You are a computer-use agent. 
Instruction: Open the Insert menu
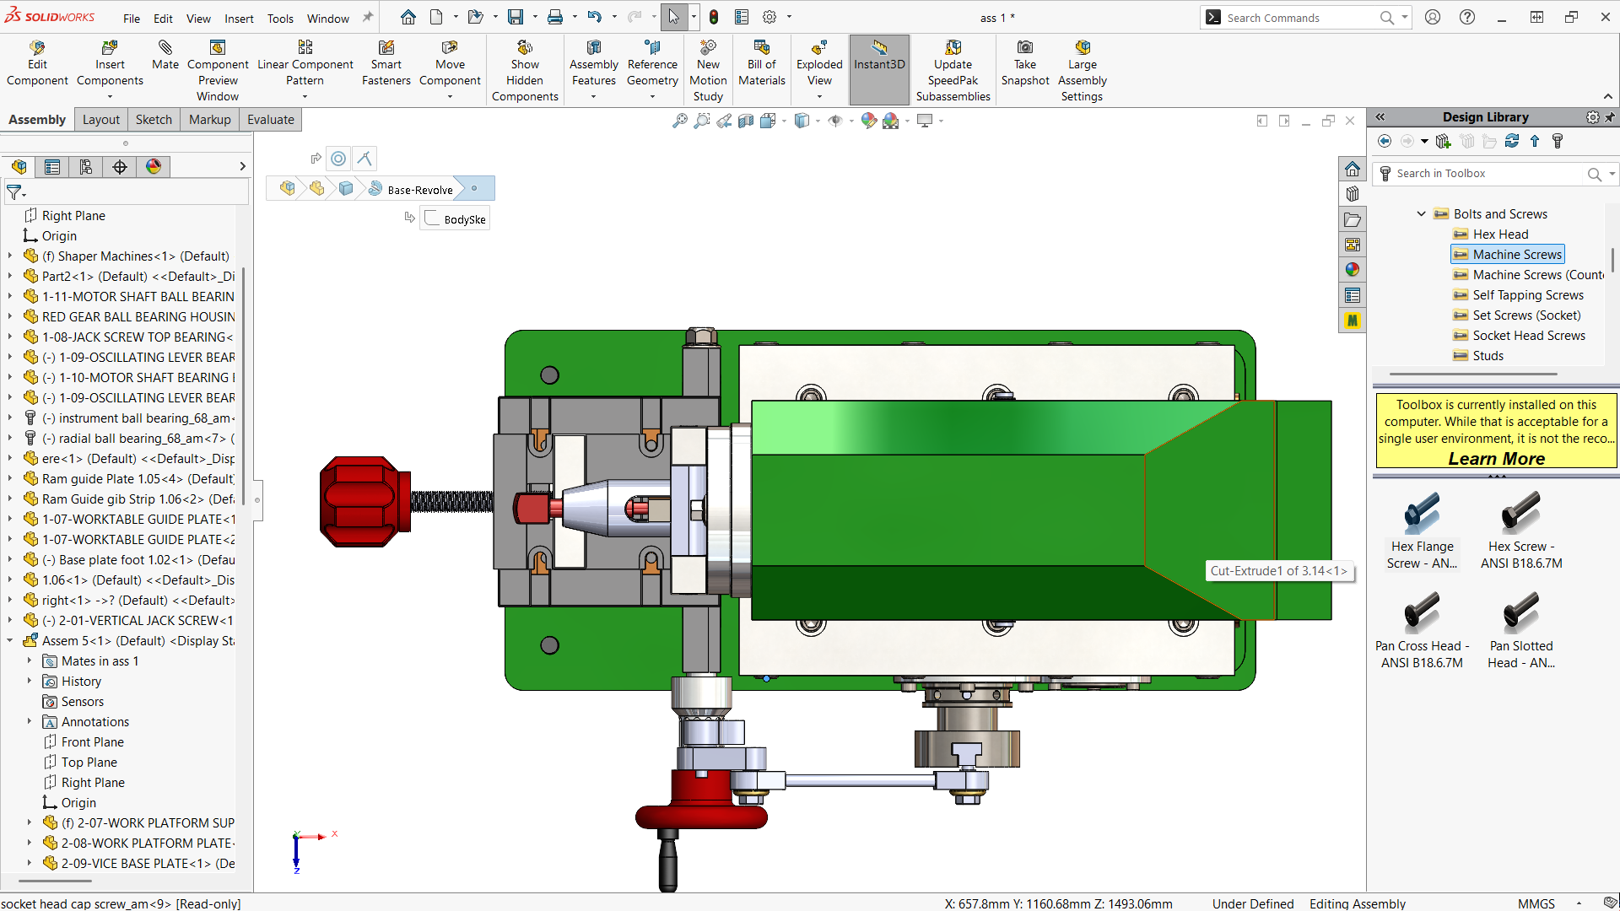(239, 18)
